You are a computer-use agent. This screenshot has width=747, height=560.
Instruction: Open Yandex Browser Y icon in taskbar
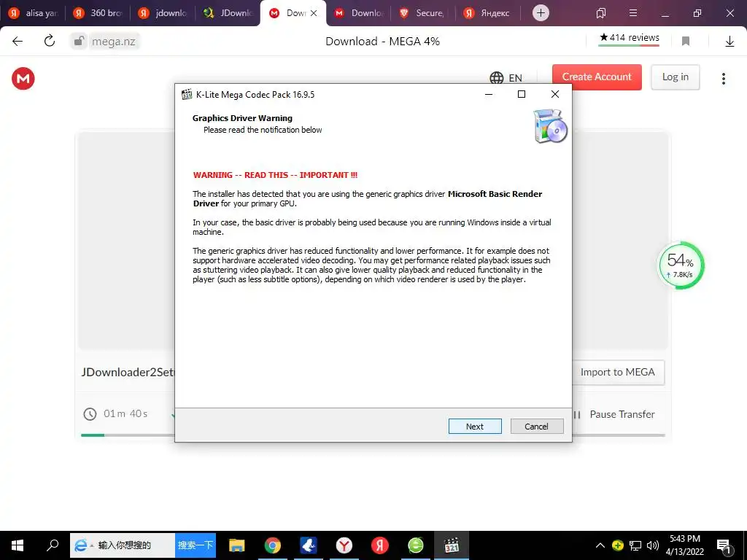344,545
